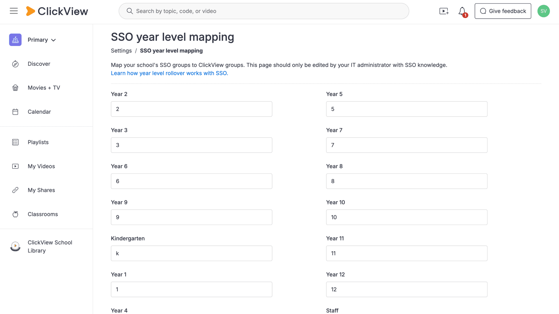Click the Year 4 field label

(119, 311)
